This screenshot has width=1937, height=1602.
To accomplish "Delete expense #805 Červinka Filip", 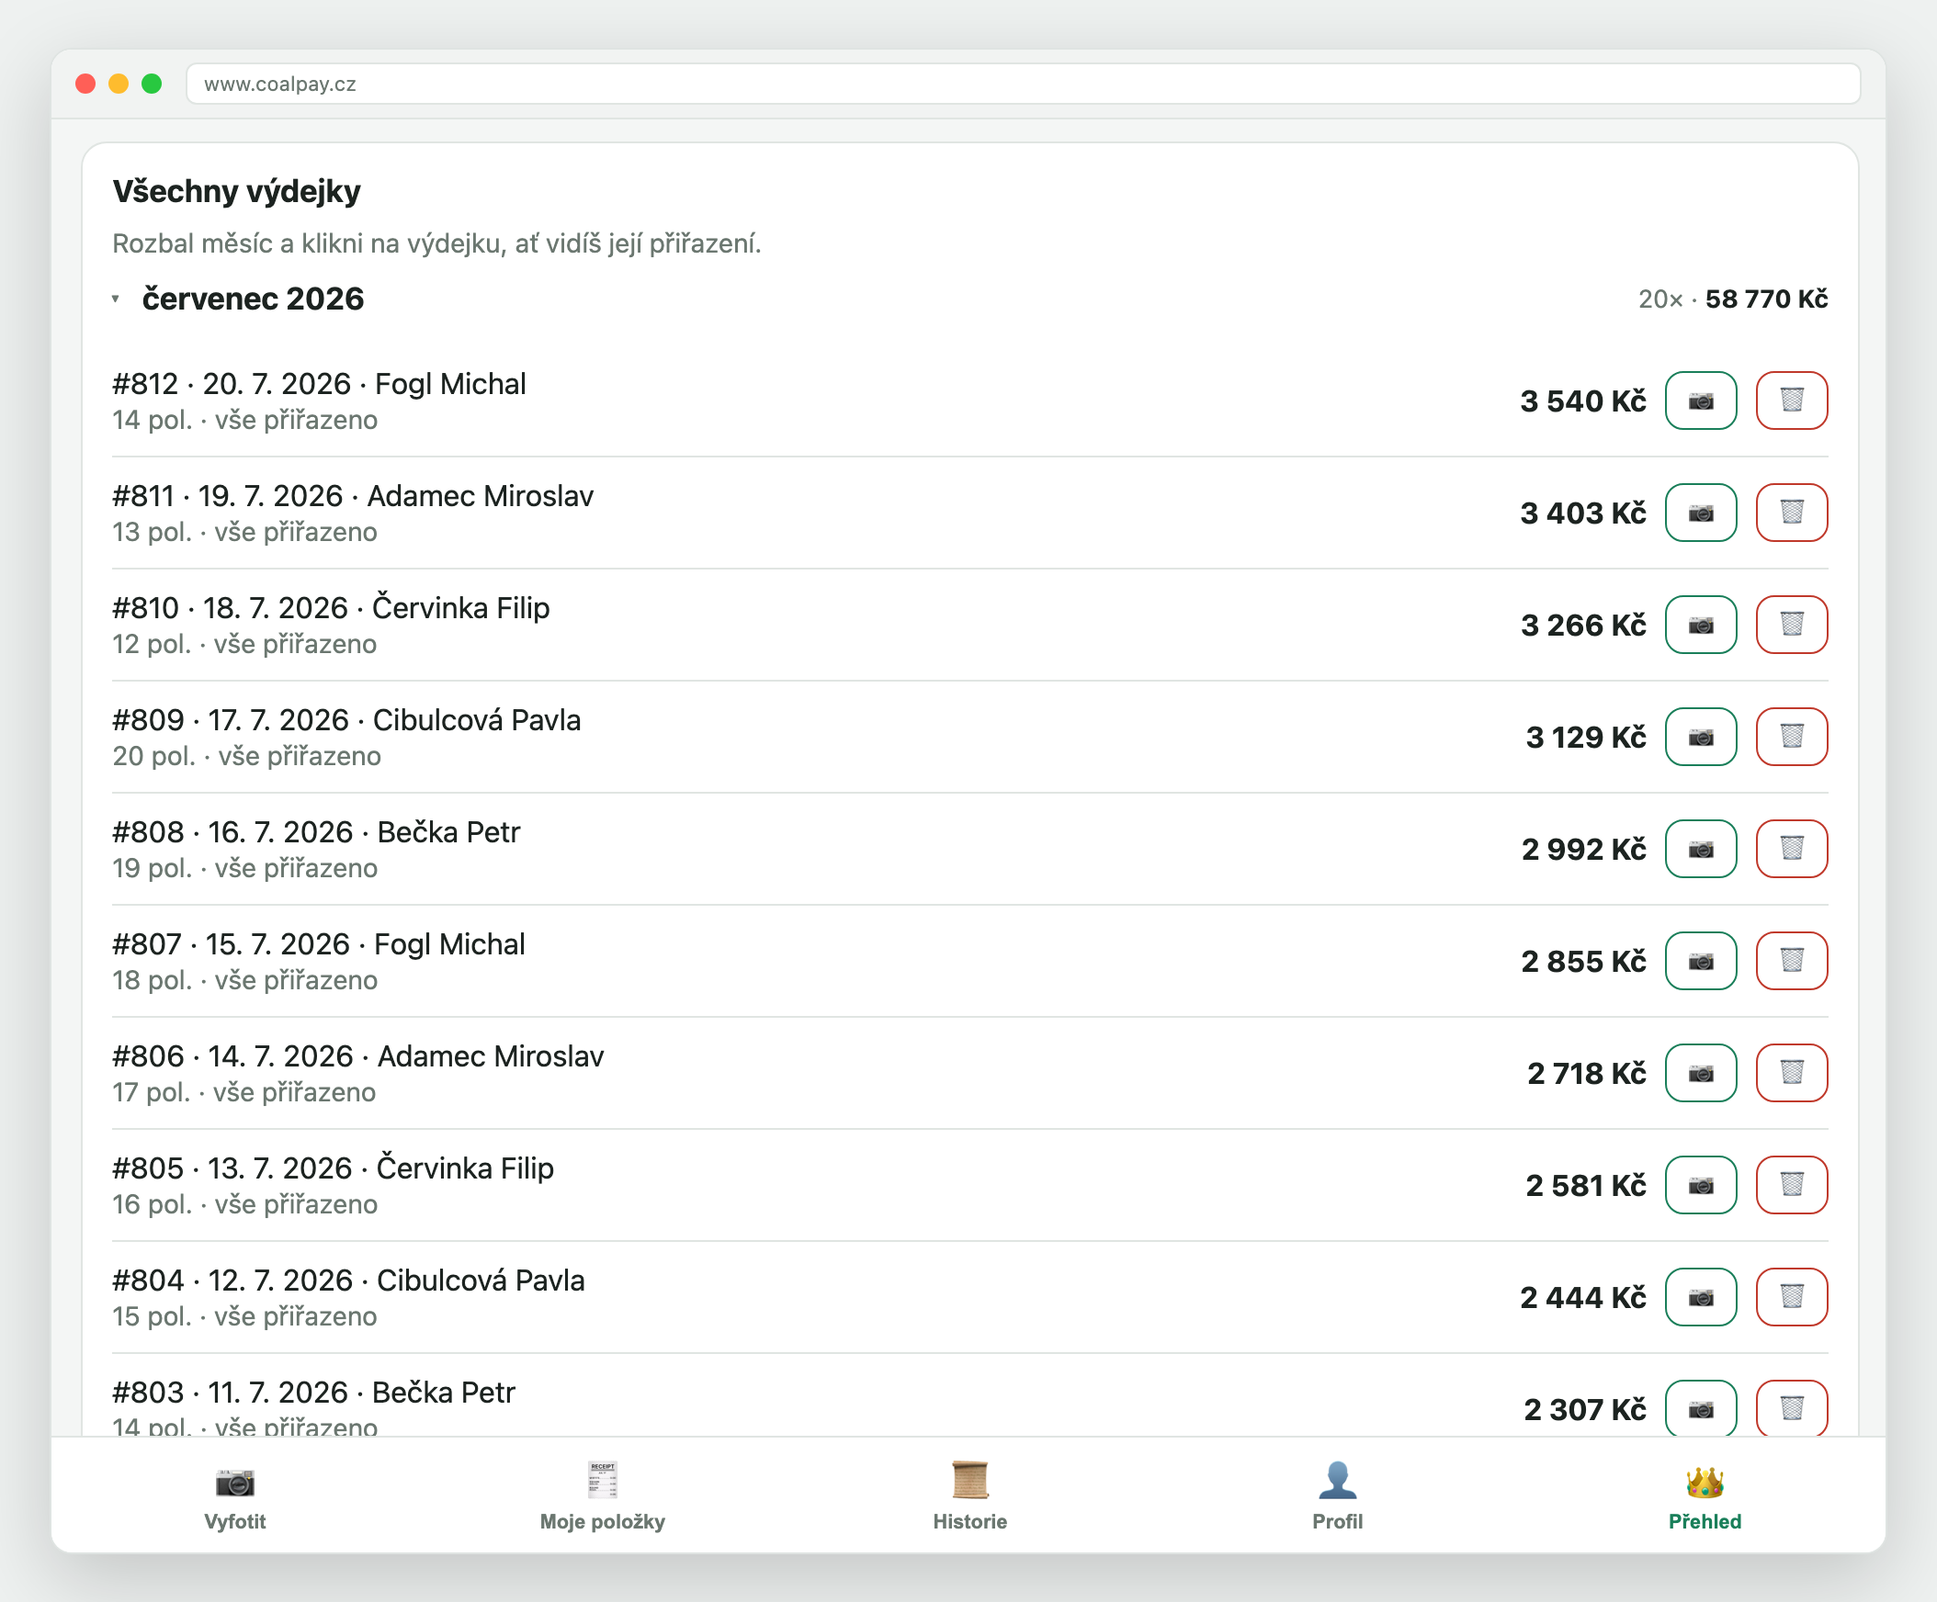I will tap(1791, 1185).
